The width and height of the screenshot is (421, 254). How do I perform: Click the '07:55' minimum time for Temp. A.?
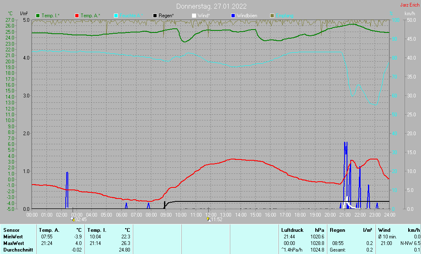point(47,237)
